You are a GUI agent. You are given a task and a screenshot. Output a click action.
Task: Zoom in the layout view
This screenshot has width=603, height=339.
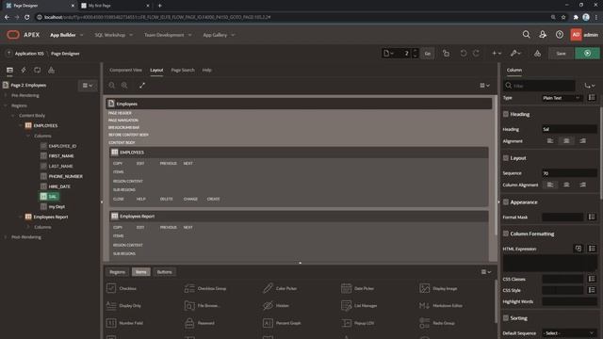pyautogui.click(x=124, y=86)
